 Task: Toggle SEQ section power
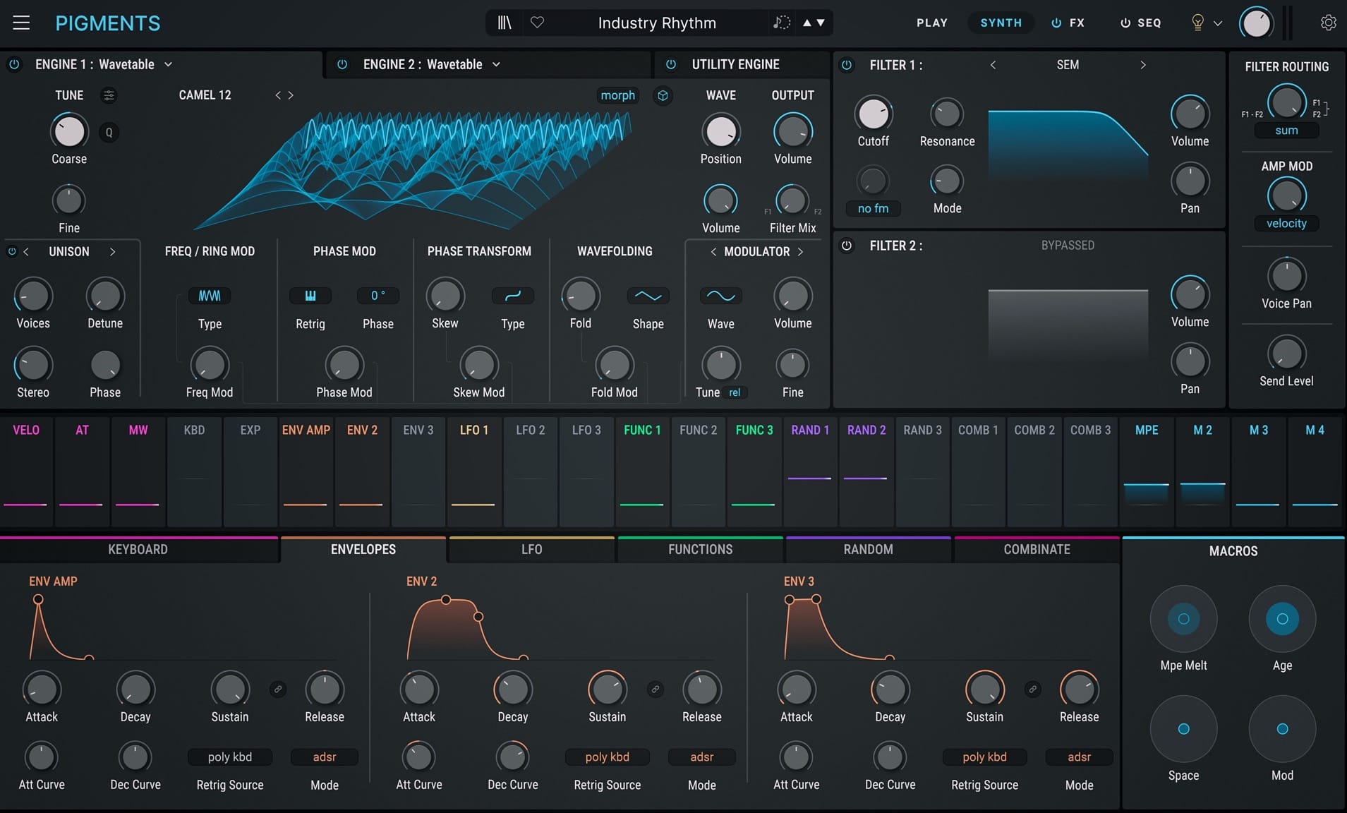pos(1125,23)
